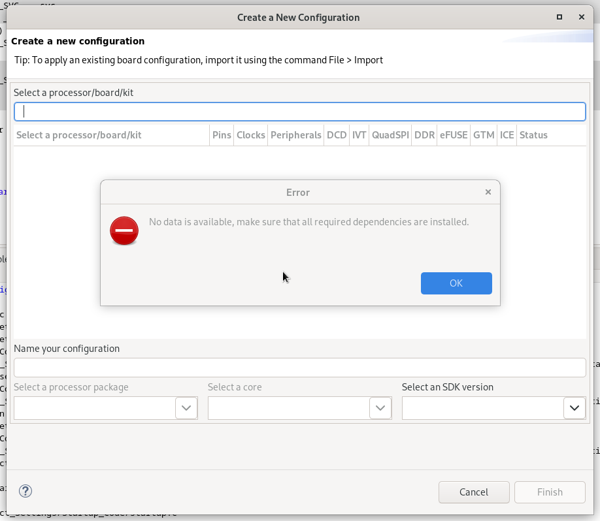Cancel the new configuration dialog

(x=473, y=492)
